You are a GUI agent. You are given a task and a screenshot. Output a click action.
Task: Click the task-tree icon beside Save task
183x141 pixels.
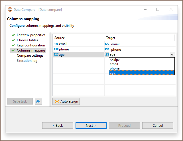pyautogui.click(x=38, y=101)
